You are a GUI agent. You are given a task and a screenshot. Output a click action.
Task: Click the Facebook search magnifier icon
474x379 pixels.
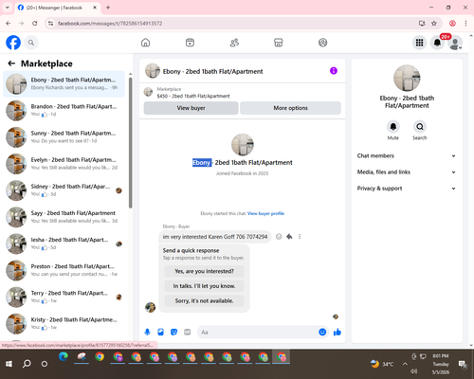[x=31, y=43]
